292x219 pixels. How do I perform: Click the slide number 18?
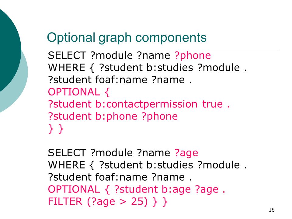click(x=272, y=210)
